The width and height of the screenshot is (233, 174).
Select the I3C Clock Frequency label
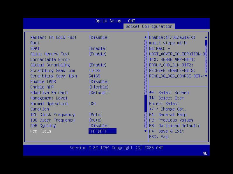(52, 120)
